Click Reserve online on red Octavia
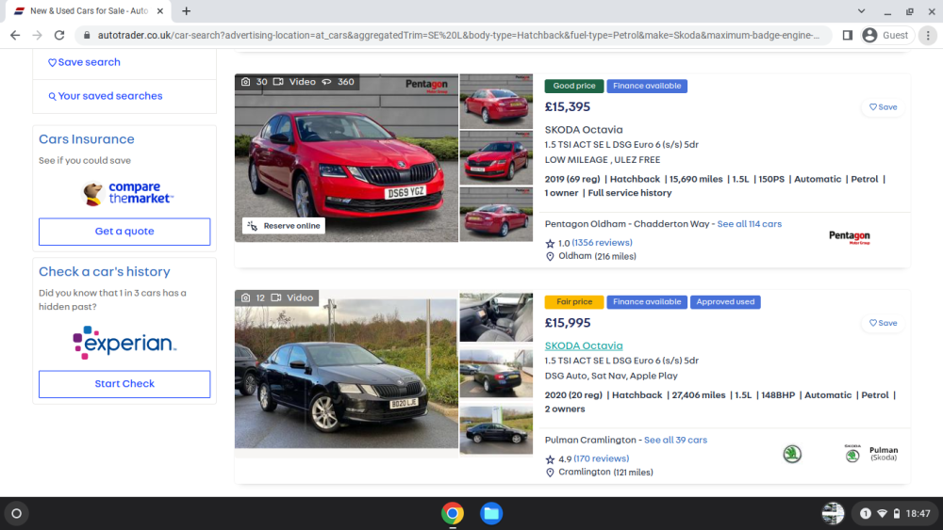This screenshot has height=530, width=943. (x=284, y=226)
